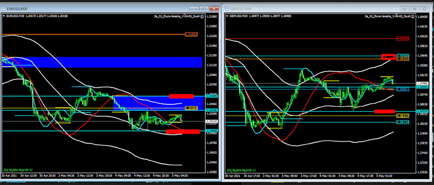Click the EURUSD chart window icon

pos(4,8)
